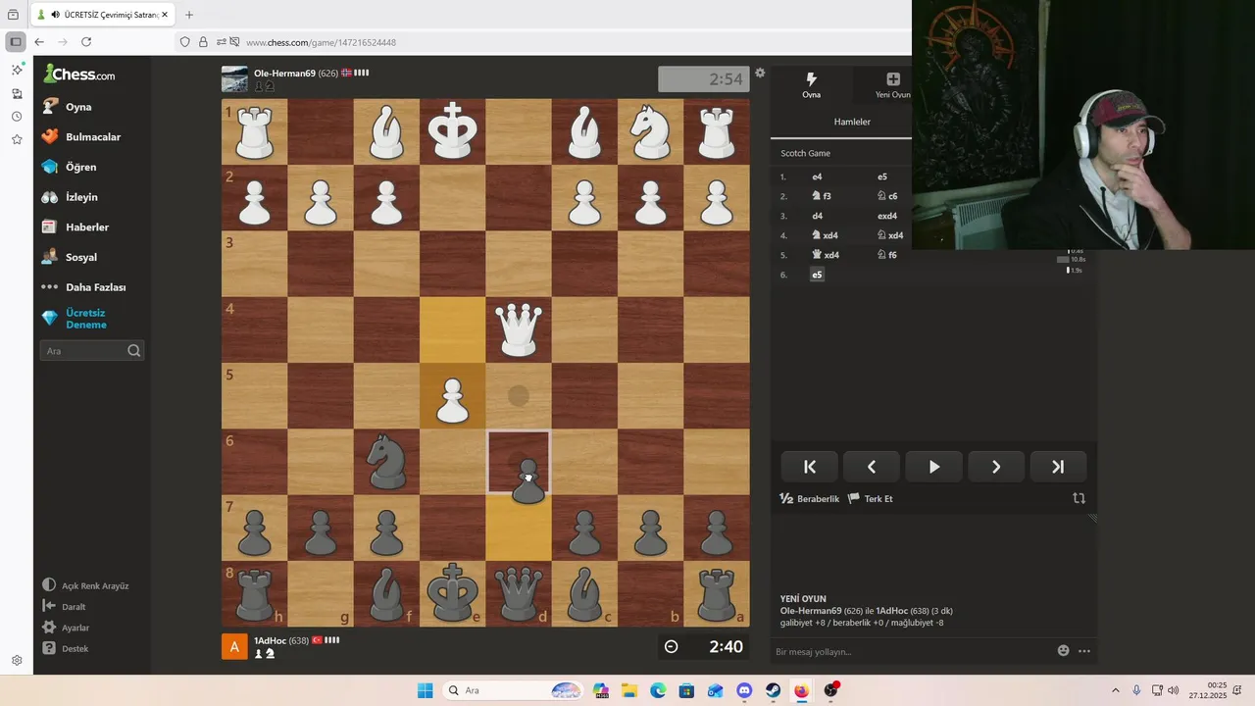Viewport: 1255px width, 706px height.
Task: Click the Chess.com logo
Action: 79,74
